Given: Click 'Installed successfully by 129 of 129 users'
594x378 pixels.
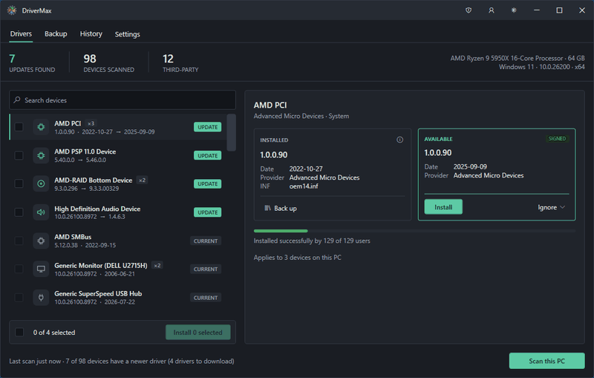Looking at the screenshot, I should pos(312,241).
